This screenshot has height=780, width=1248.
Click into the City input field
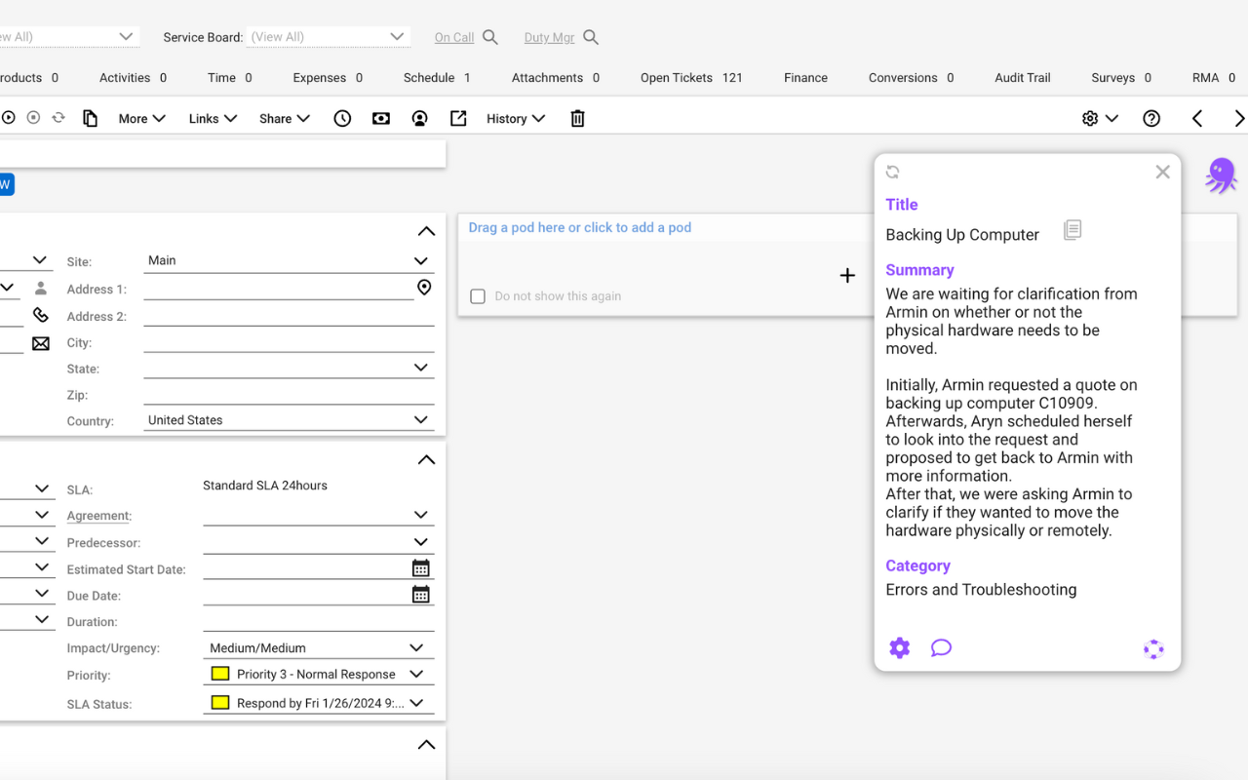[x=288, y=343]
